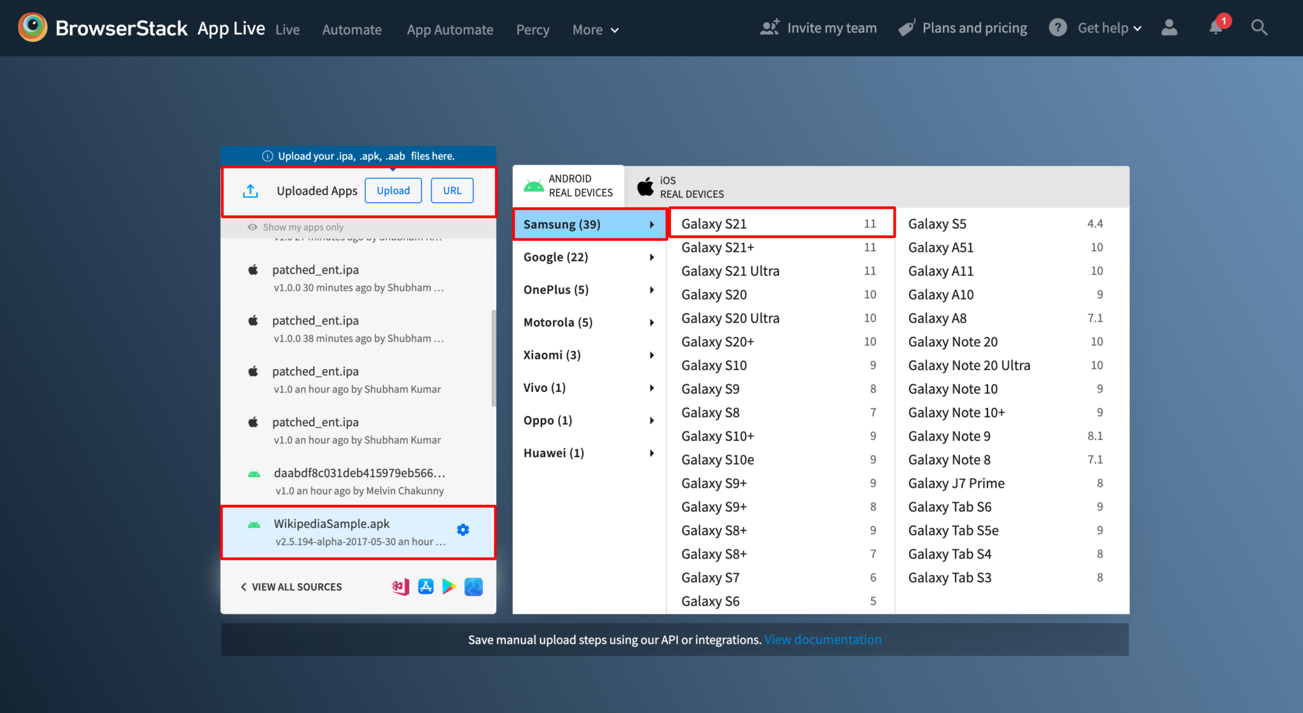Image resolution: width=1303 pixels, height=713 pixels.
Task: Open App Automate from the navigation bar
Action: pyautogui.click(x=450, y=29)
